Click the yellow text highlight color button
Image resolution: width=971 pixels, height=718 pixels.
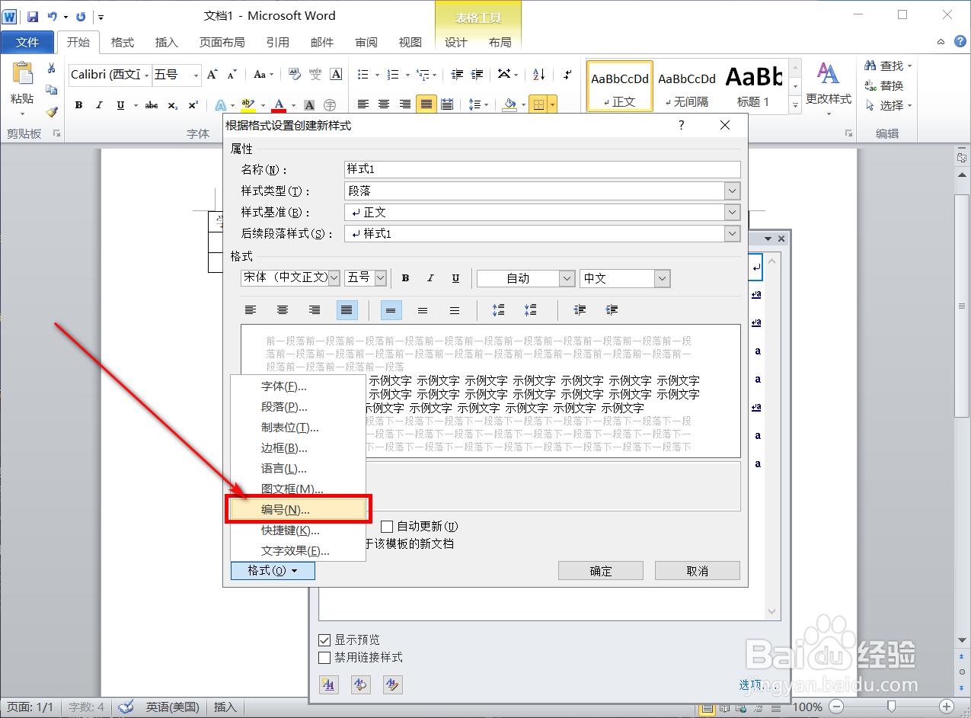click(x=247, y=105)
